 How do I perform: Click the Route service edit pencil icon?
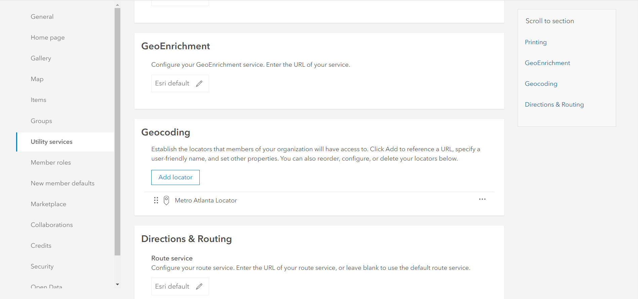199,286
